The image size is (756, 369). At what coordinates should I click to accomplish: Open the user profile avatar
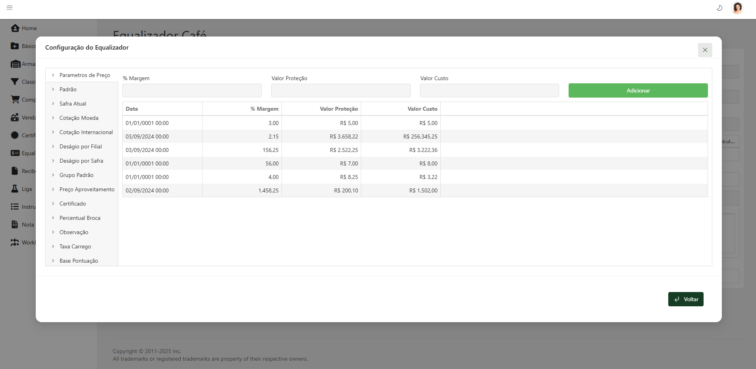[x=737, y=8]
